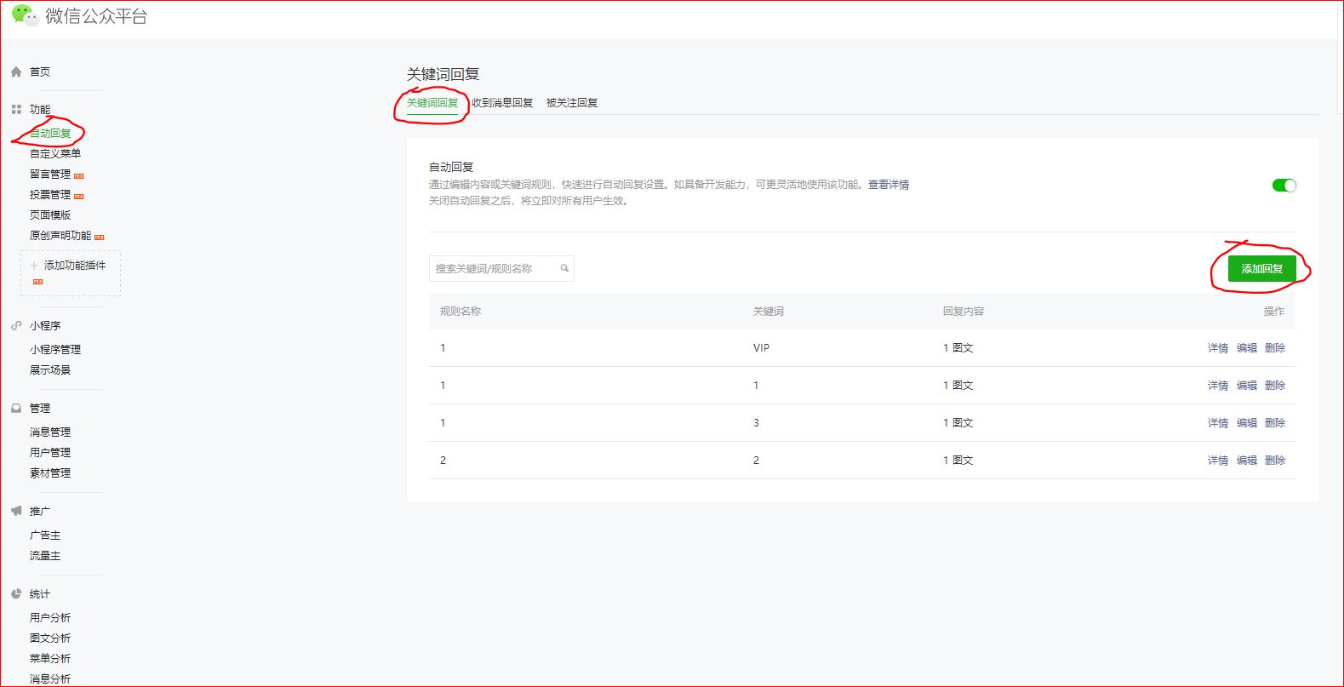
Task: Open 投票管理 in the sidebar
Action: tap(50, 195)
